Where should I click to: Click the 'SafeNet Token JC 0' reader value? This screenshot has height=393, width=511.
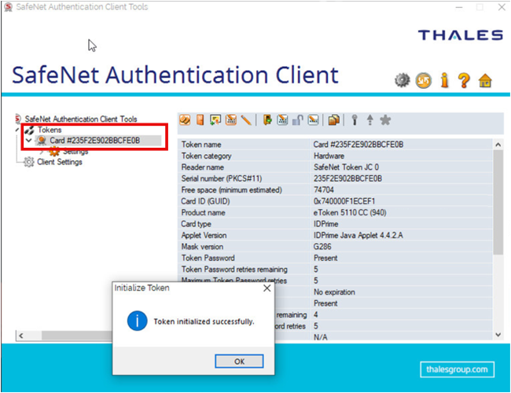point(346,167)
